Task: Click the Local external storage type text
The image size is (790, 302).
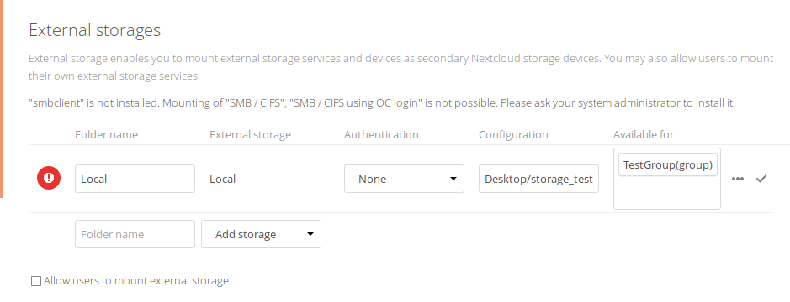Action: (x=223, y=179)
